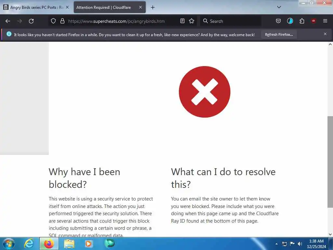Launch Internet Explorer from the taskbar
Image resolution: width=333 pixels, height=250 pixels.
29,243
